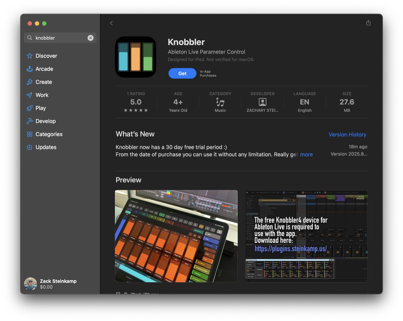
Task: Open the share sheet icon
Action: pyautogui.click(x=368, y=23)
